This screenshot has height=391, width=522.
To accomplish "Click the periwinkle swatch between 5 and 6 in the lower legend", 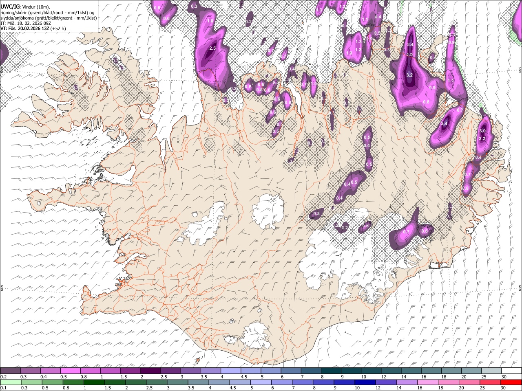I will [260, 382].
